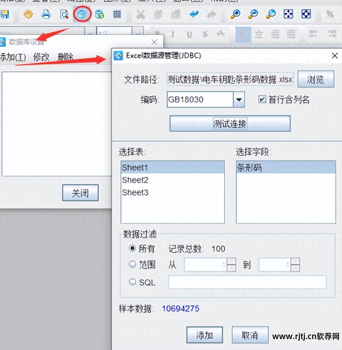Toggle the grid display icon

[117, 14]
